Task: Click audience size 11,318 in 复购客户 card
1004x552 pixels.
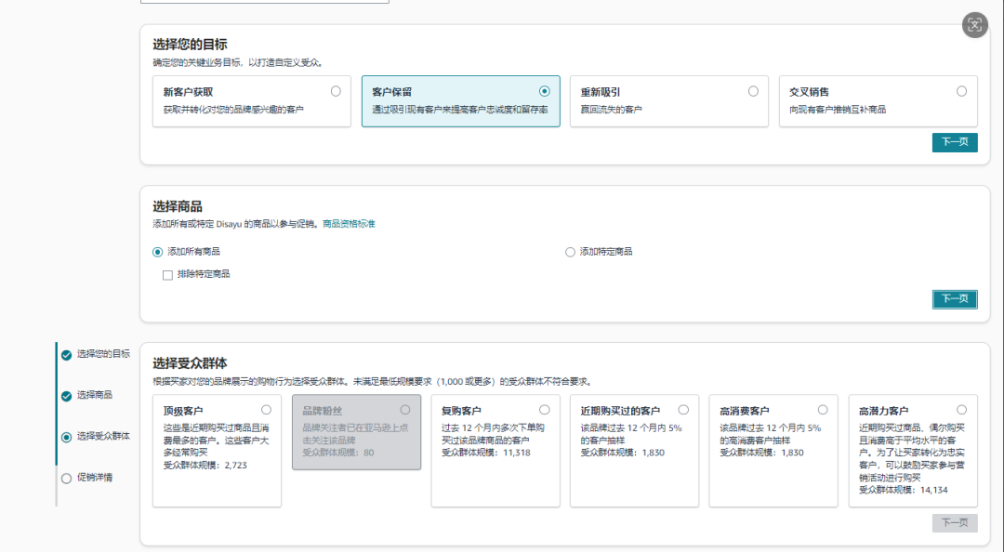Action: (516, 453)
